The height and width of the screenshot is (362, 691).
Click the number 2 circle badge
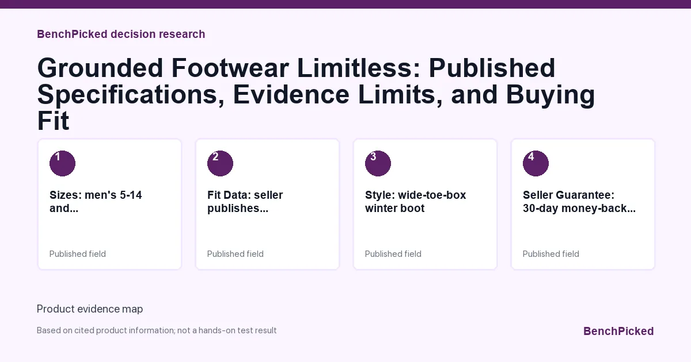click(220, 163)
